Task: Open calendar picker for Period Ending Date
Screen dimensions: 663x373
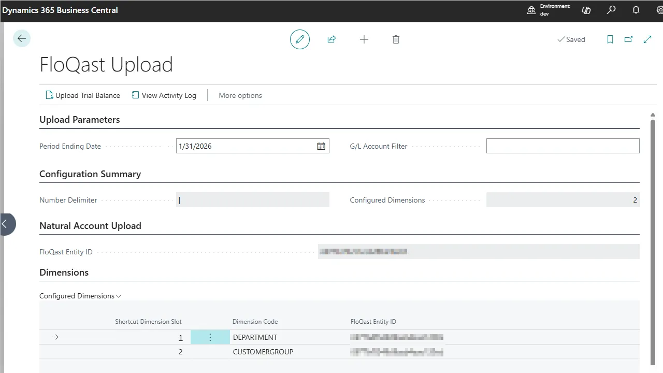Action: [321, 146]
